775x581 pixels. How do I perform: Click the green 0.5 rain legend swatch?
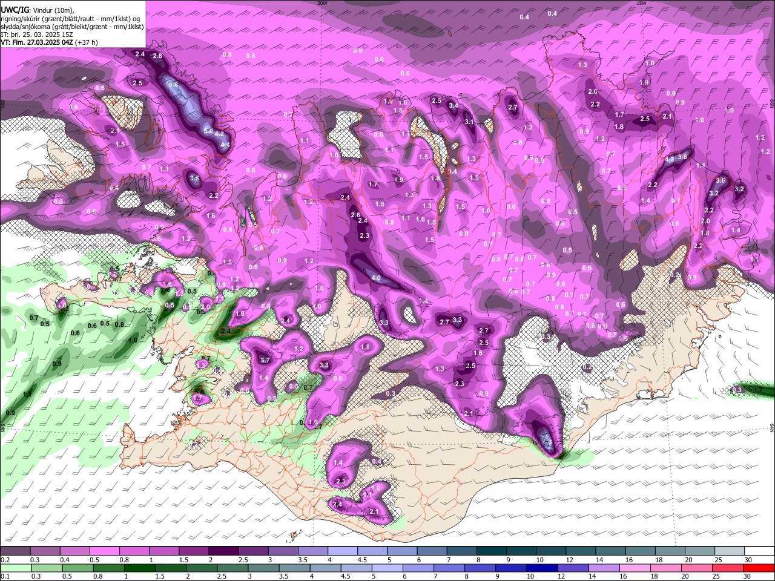[77, 568]
